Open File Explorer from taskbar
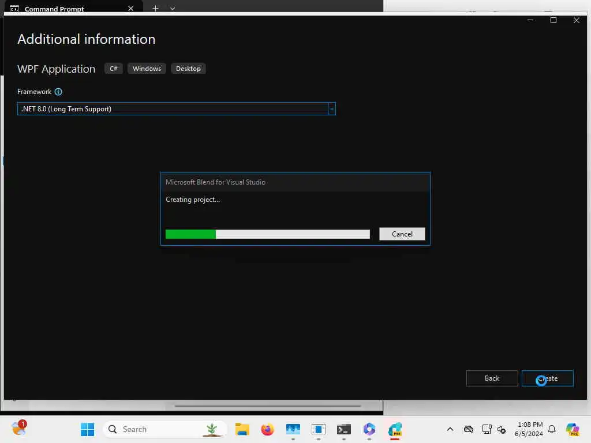Image resolution: width=591 pixels, height=443 pixels. pyautogui.click(x=242, y=429)
